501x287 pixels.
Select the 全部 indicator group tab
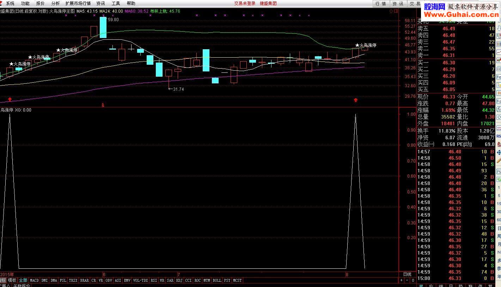pyautogui.click(x=23, y=280)
